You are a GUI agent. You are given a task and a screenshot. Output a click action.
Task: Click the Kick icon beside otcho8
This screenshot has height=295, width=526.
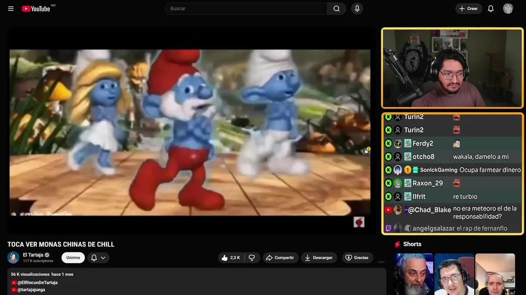point(388,157)
